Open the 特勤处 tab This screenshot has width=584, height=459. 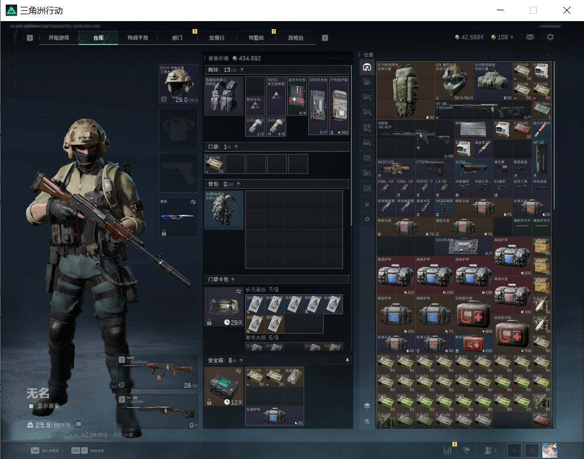coord(256,38)
